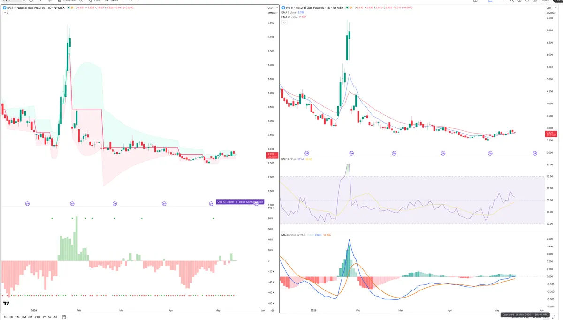Select the 5Y time range
The height and width of the screenshot is (320, 563).
tap(50, 317)
